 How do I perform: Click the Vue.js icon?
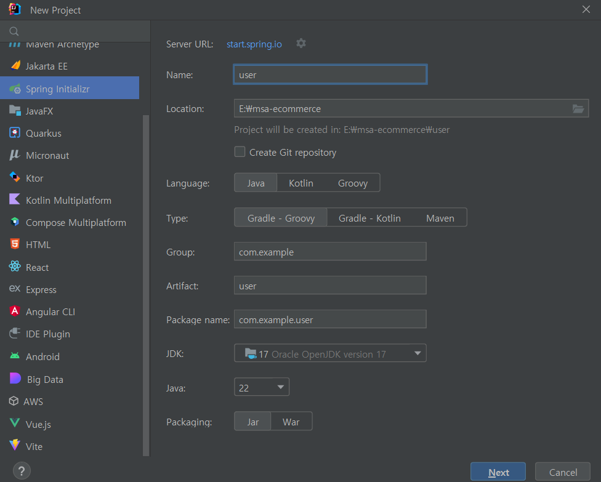(x=15, y=424)
